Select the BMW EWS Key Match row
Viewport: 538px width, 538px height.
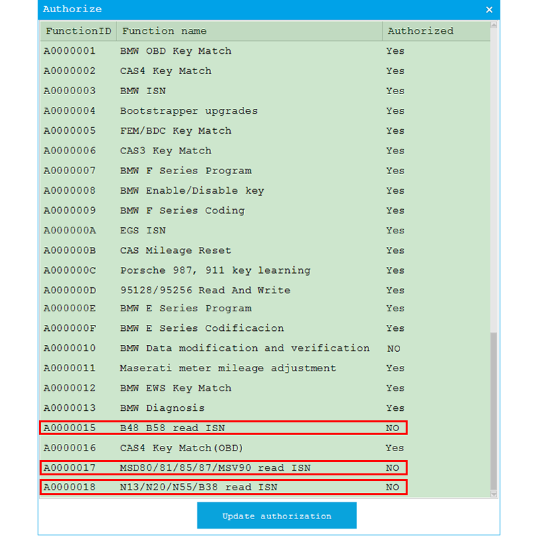click(265, 388)
